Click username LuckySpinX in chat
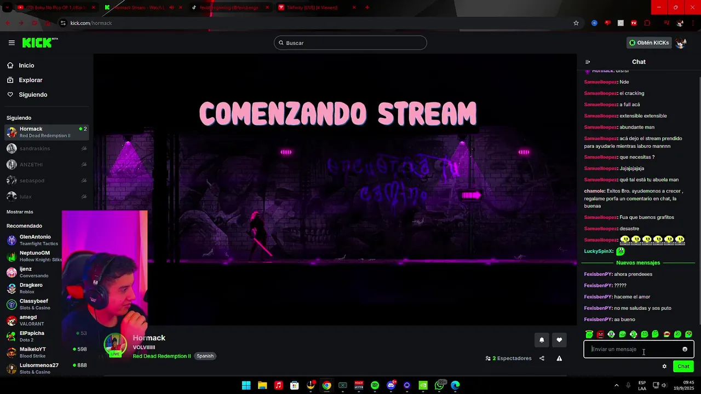701x394 pixels. (x=599, y=251)
